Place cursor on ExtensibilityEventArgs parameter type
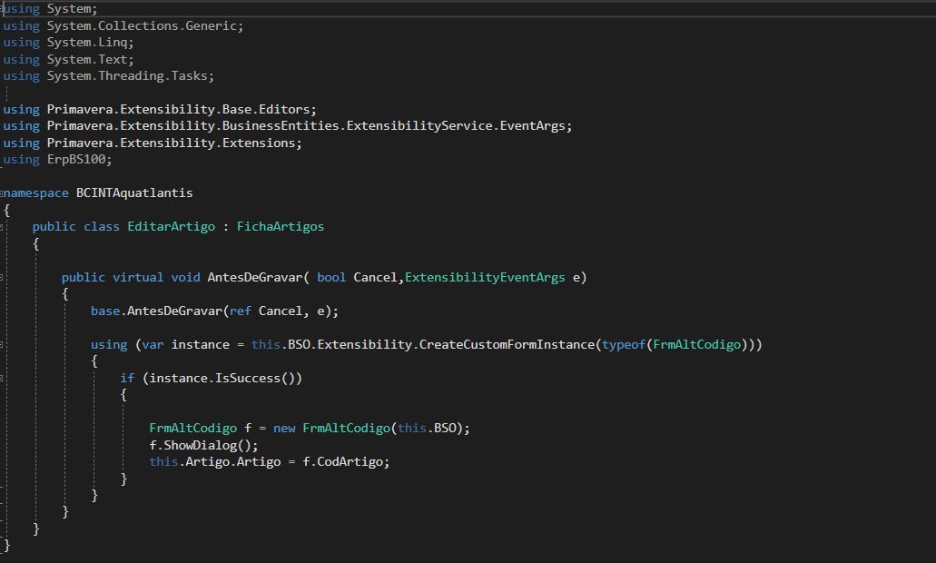Image resolution: width=936 pixels, height=563 pixels. pyautogui.click(x=485, y=278)
